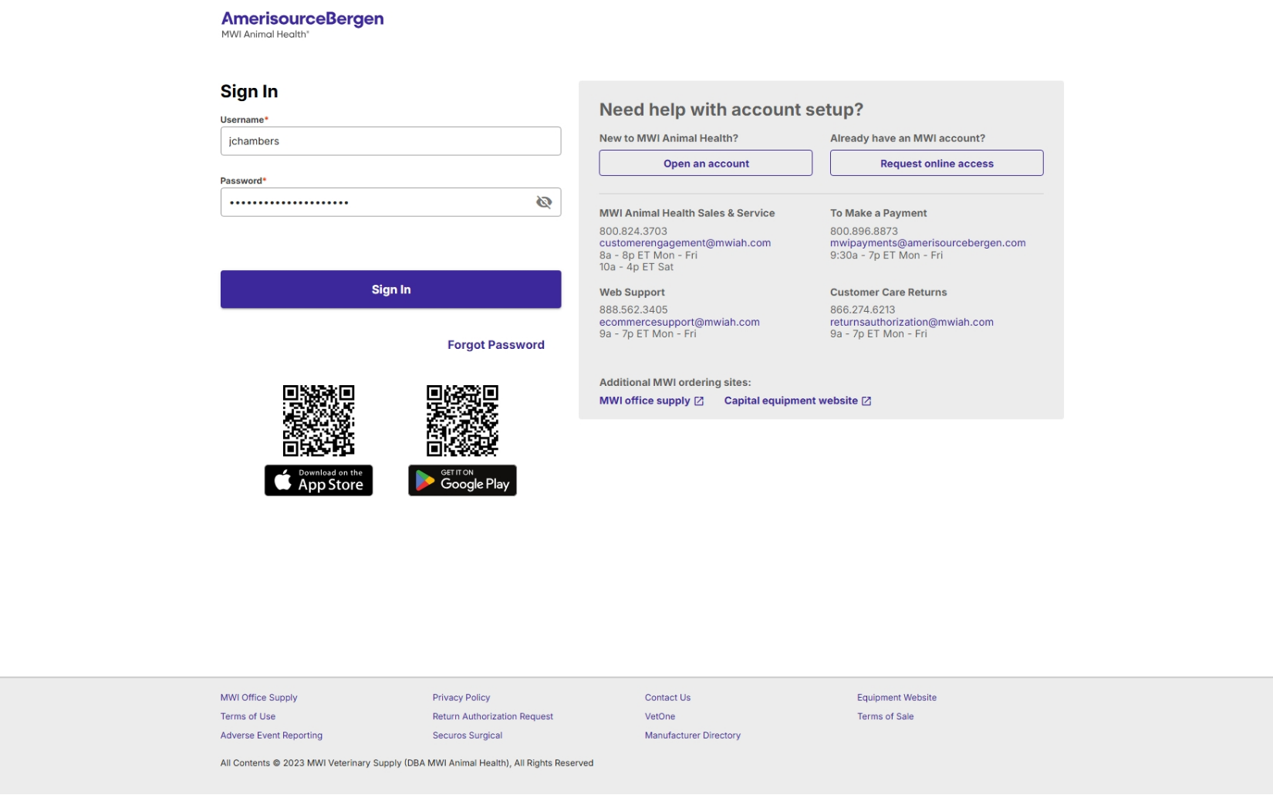Click the AmerisourceBergen logo
The width and height of the screenshot is (1273, 795).
coord(302,24)
